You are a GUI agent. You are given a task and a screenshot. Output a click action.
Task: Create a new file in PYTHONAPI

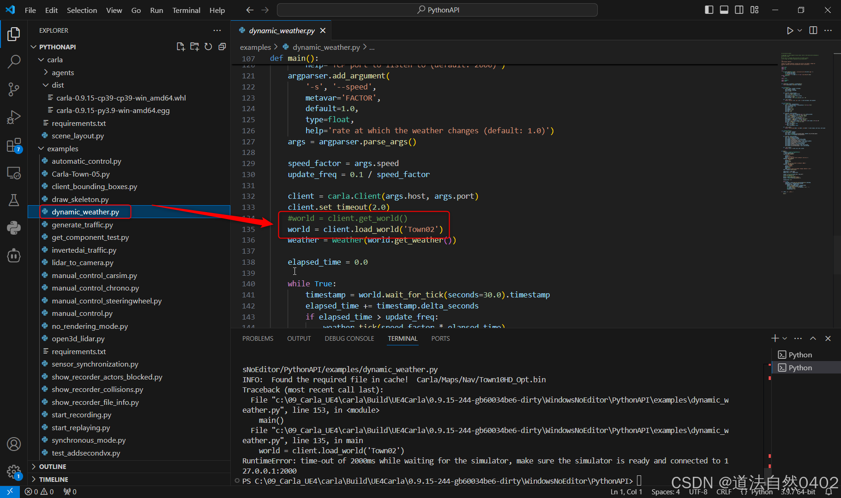(180, 47)
